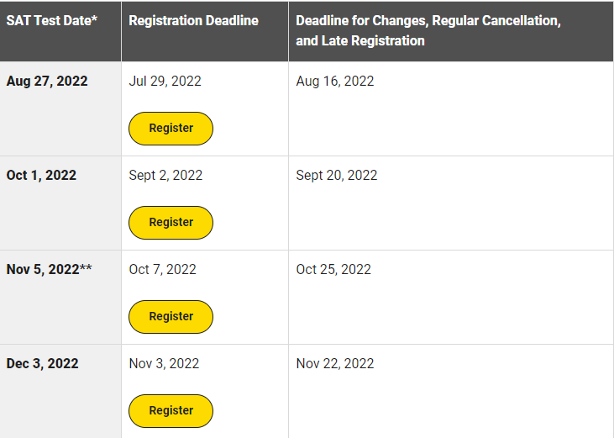This screenshot has height=438, width=614.
Task: Select the Registration Deadline column header
Action: click(x=193, y=20)
